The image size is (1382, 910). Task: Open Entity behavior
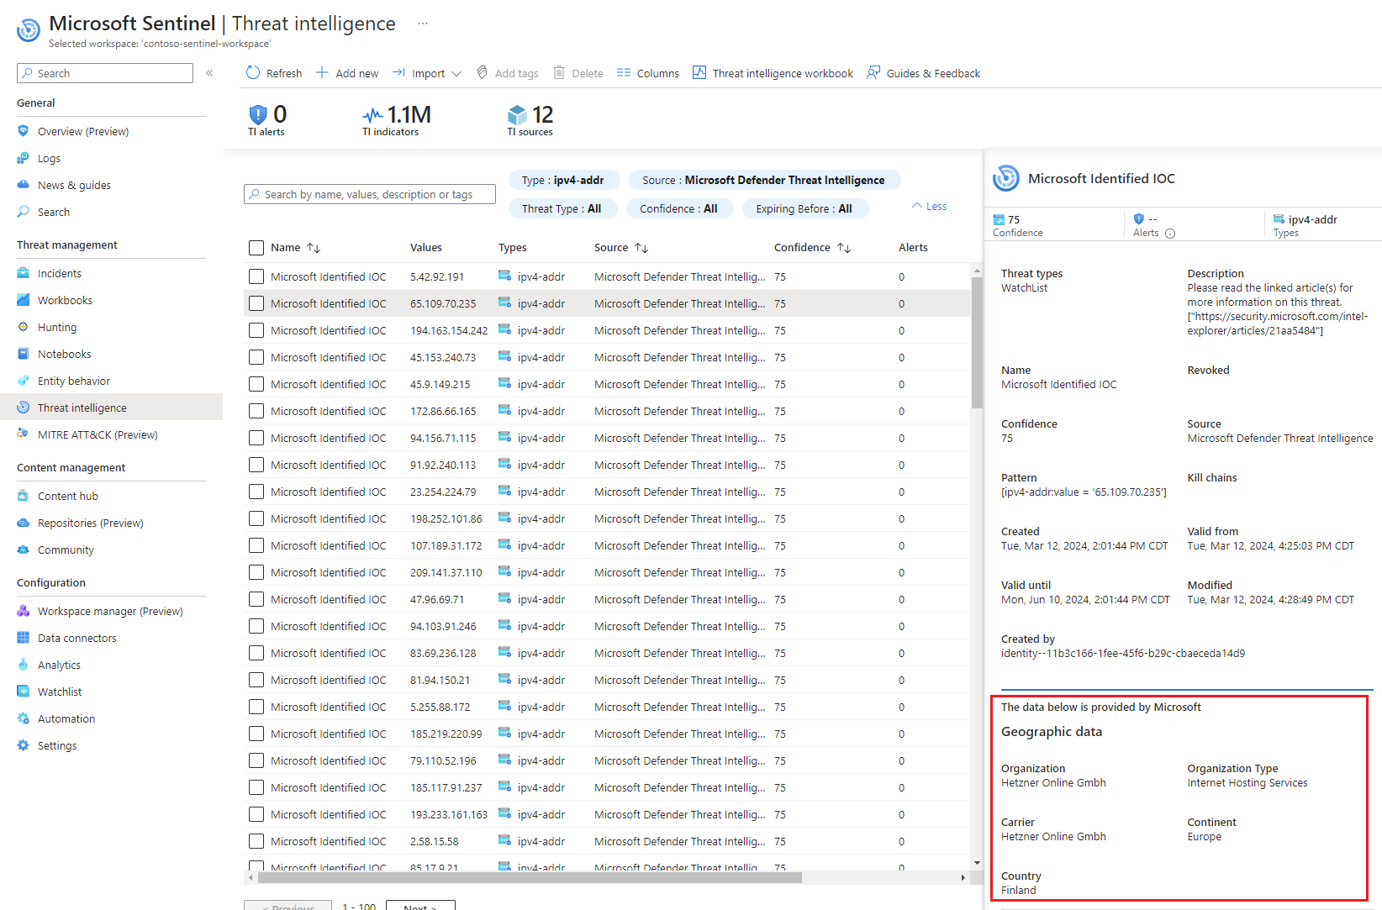pos(74,381)
